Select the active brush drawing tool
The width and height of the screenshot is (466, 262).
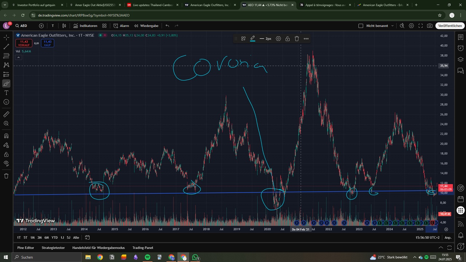[6, 84]
